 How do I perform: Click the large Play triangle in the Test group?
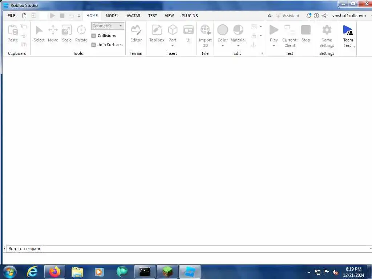[274, 30]
